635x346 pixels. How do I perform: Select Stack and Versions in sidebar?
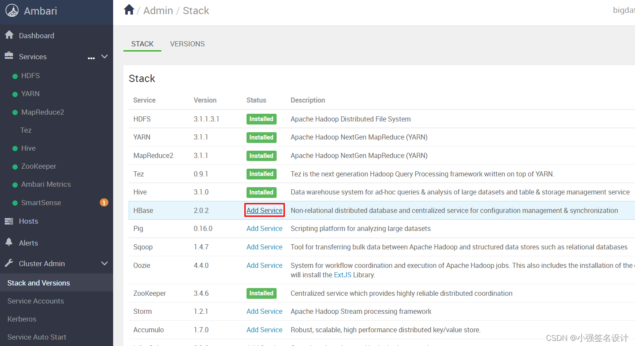(x=39, y=283)
